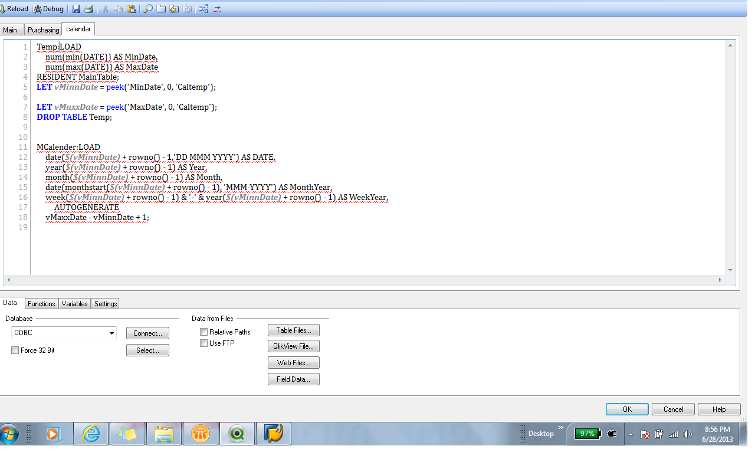Click the 'Temp:LOAD' first line
755x472 pixels.
59,47
